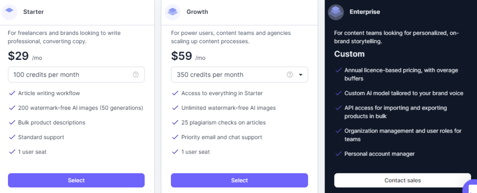Click the $59 per month price
The width and height of the screenshot is (477, 193).
[x=188, y=56]
